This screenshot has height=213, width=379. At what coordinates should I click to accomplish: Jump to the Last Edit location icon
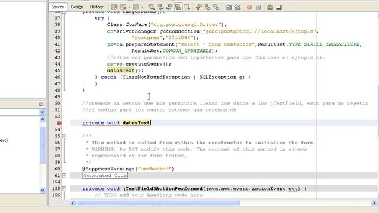click(x=114, y=7)
